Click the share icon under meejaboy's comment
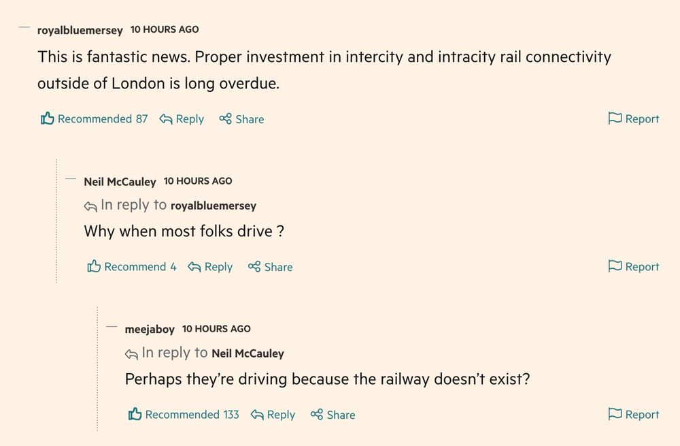The image size is (680, 446). click(x=317, y=415)
